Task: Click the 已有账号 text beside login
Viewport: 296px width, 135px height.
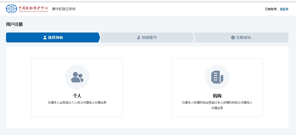Action: (271, 9)
